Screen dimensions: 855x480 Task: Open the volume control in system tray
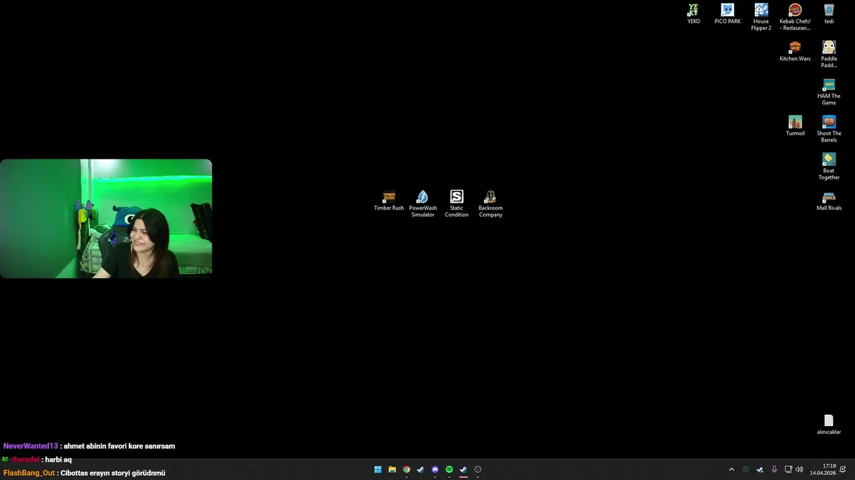tap(800, 469)
